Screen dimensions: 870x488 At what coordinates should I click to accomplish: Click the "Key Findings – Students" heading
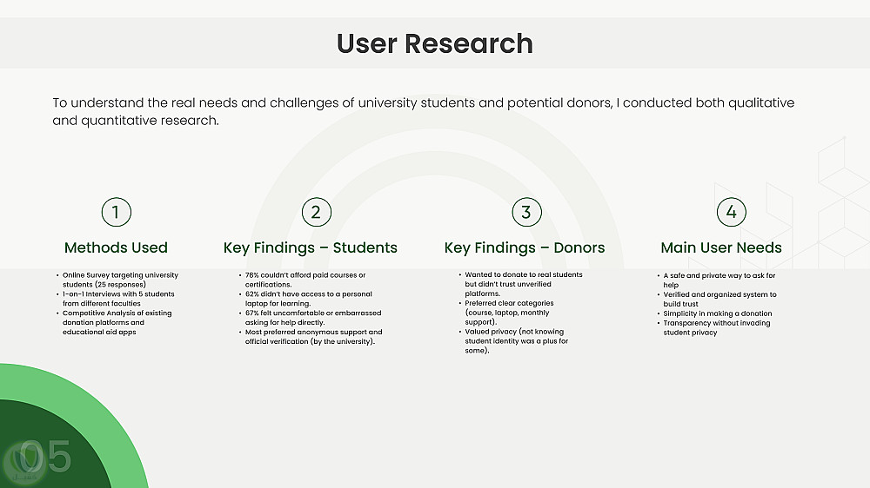pos(310,247)
